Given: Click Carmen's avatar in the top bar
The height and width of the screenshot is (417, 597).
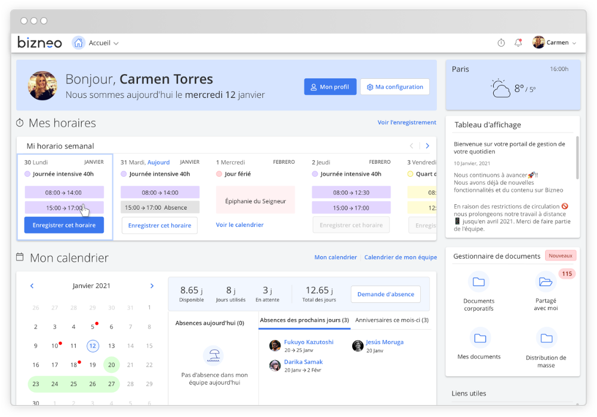Looking at the screenshot, I should click(538, 42).
